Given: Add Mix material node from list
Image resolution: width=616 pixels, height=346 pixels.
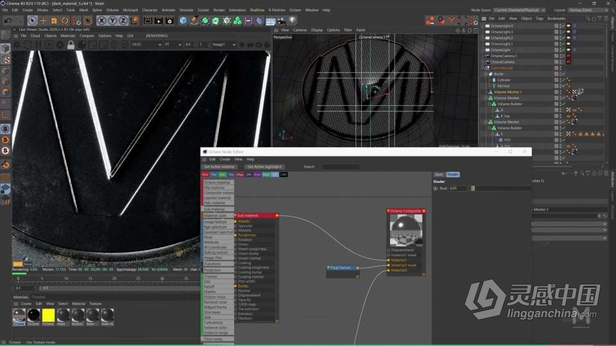Looking at the screenshot, I should click(218, 188).
